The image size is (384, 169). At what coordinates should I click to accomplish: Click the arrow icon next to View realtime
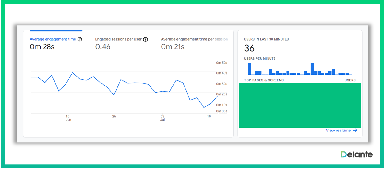[x=355, y=130]
